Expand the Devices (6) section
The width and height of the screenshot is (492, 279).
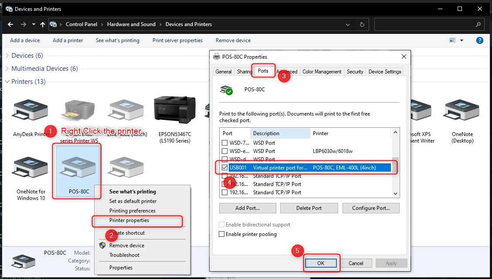pyautogui.click(x=8, y=55)
